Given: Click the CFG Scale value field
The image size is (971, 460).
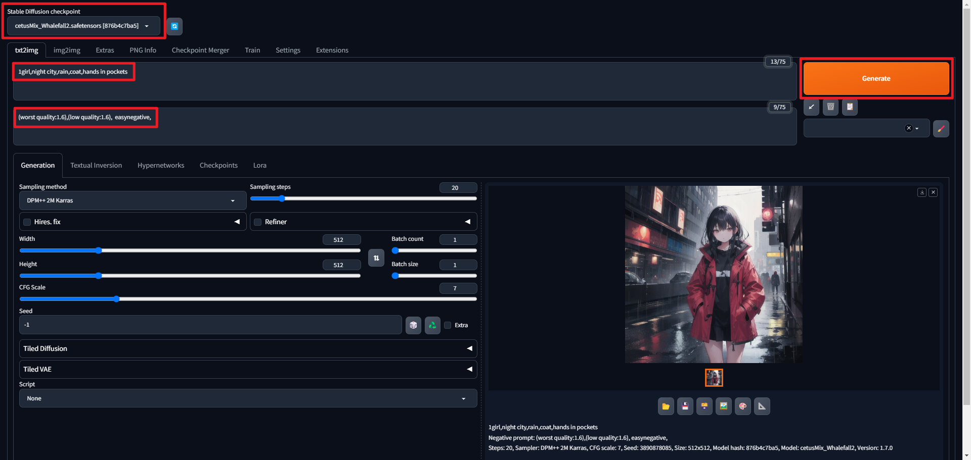Looking at the screenshot, I should [x=458, y=288].
